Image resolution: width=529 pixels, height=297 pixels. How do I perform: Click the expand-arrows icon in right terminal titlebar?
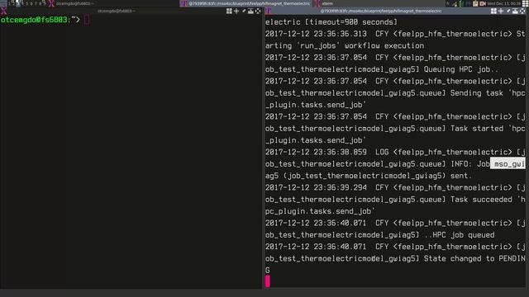pos(522,11)
